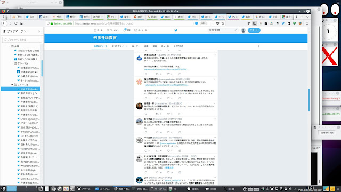Click the ブックマークを検索 search field
341x192 pixels.
coord(22,39)
